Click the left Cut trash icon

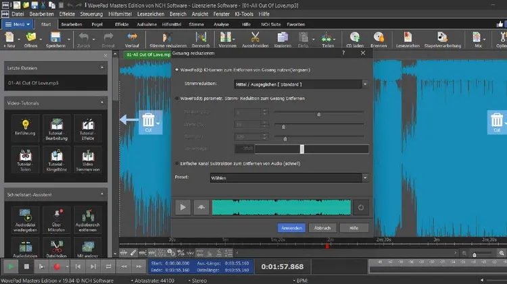(147, 121)
